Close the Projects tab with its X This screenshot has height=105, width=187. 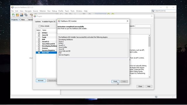pos(19,20)
